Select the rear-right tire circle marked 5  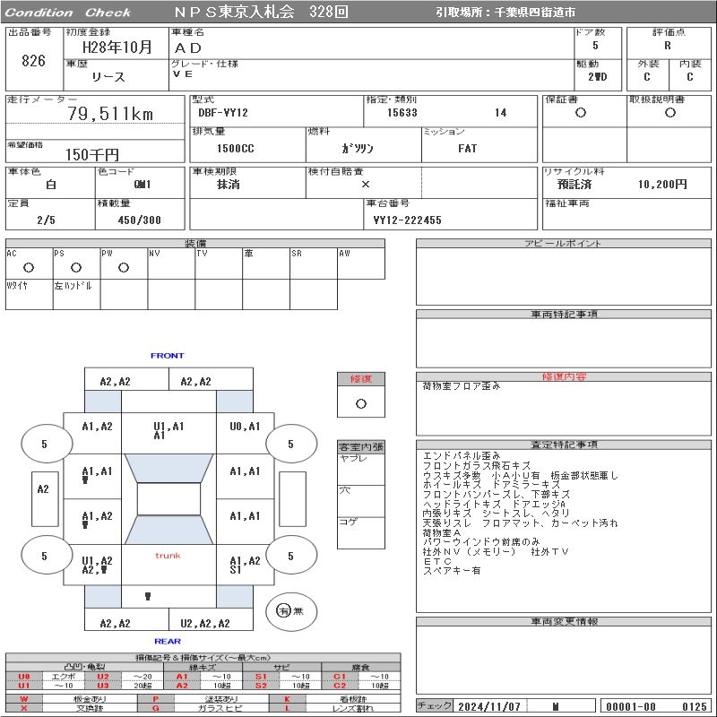290,556
